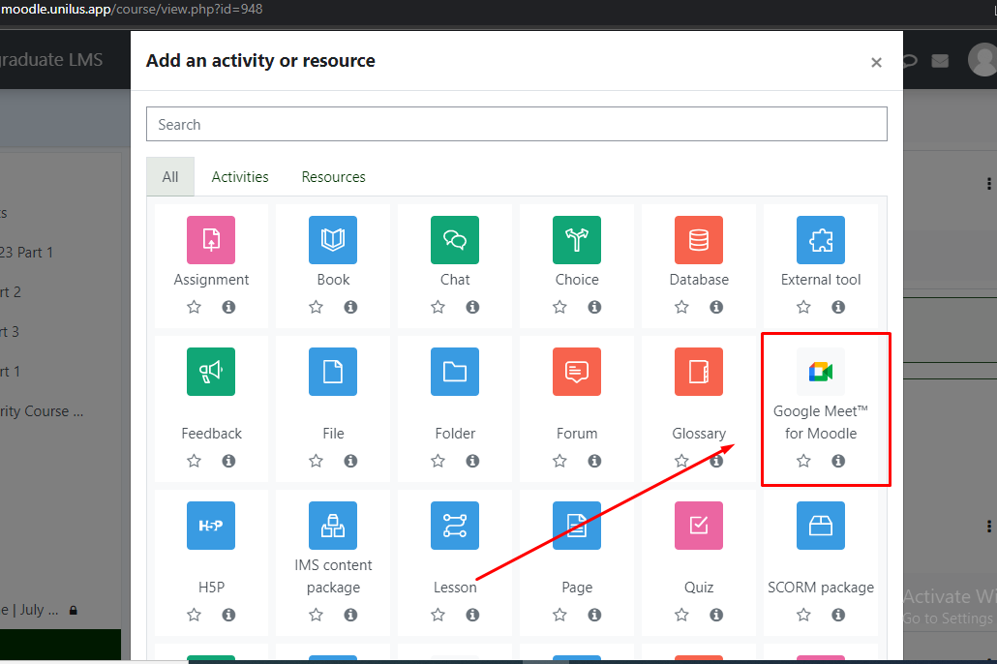Choose the File resource icon
The image size is (997, 664).
coord(333,372)
